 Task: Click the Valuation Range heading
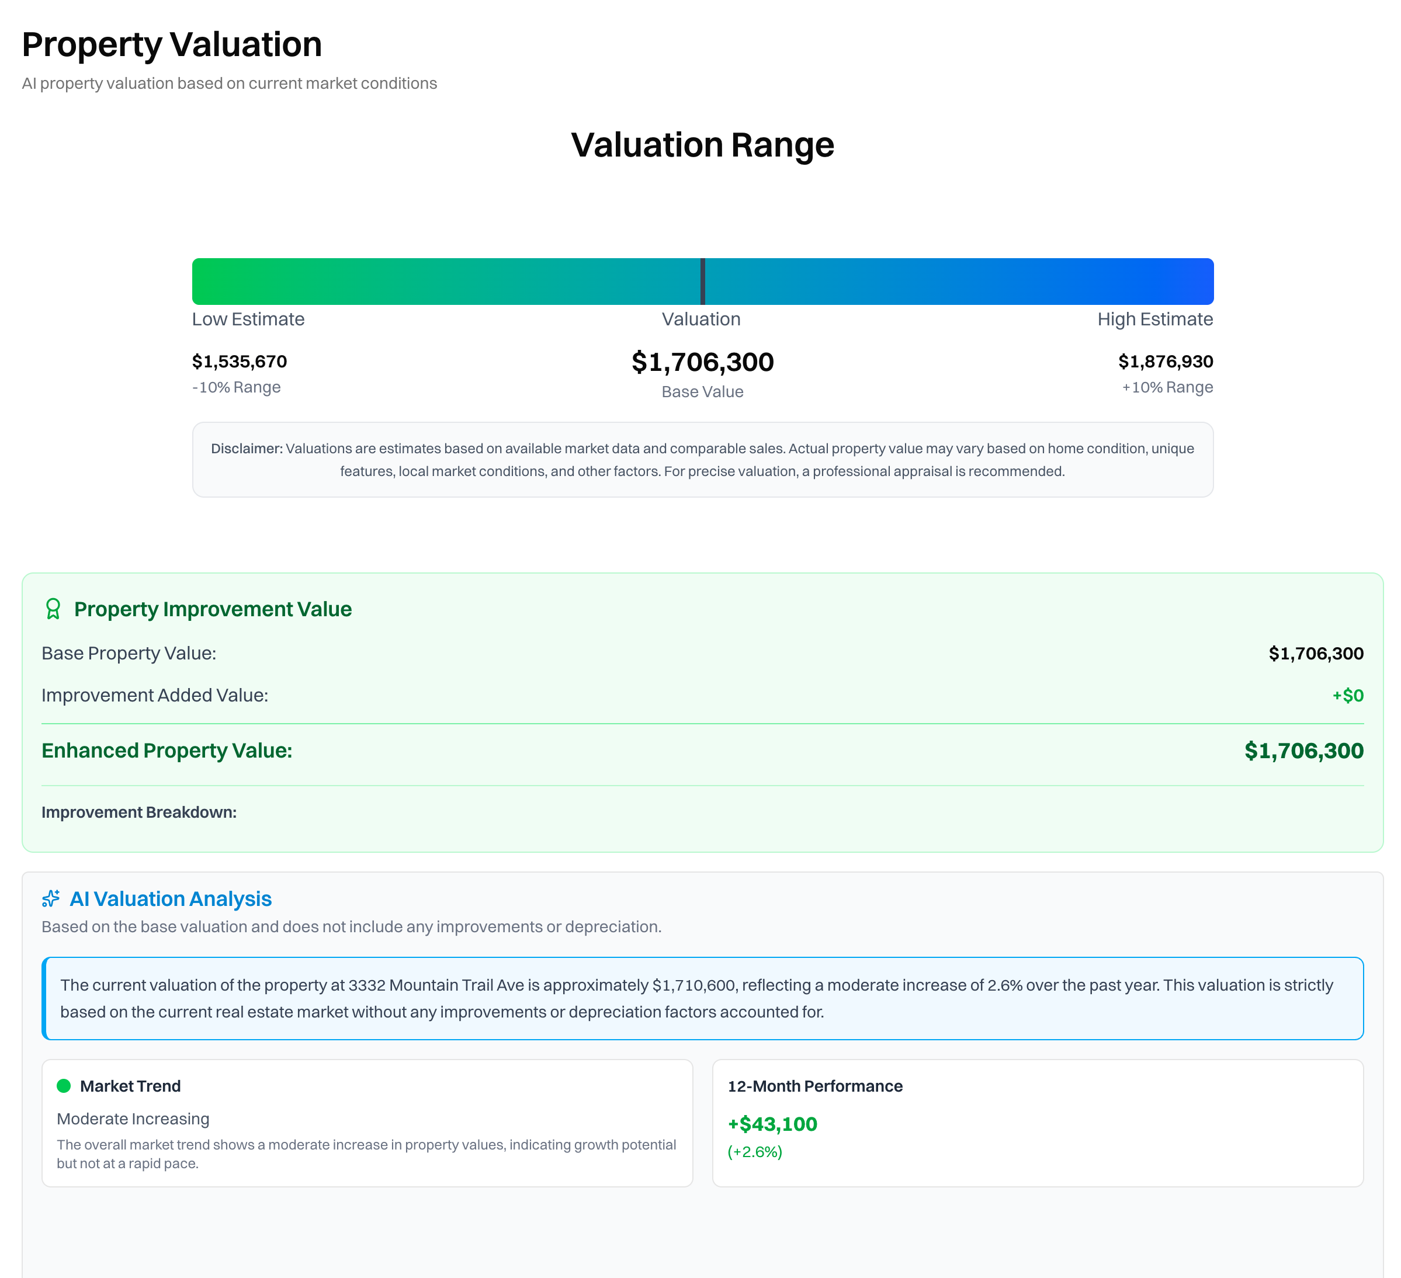pyautogui.click(x=702, y=145)
